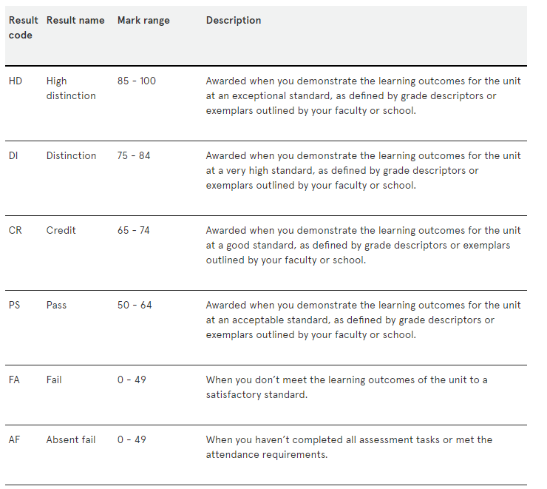547x489 pixels.
Task: Click the "Description" column header
Action: (x=234, y=21)
